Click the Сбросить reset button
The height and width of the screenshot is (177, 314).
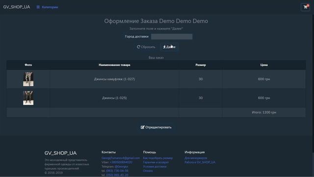[x=146, y=47]
